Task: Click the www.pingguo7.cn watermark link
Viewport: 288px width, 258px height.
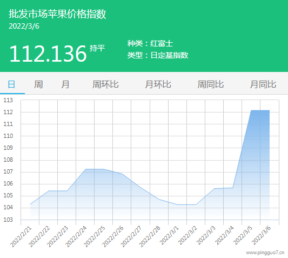Action: point(265,253)
